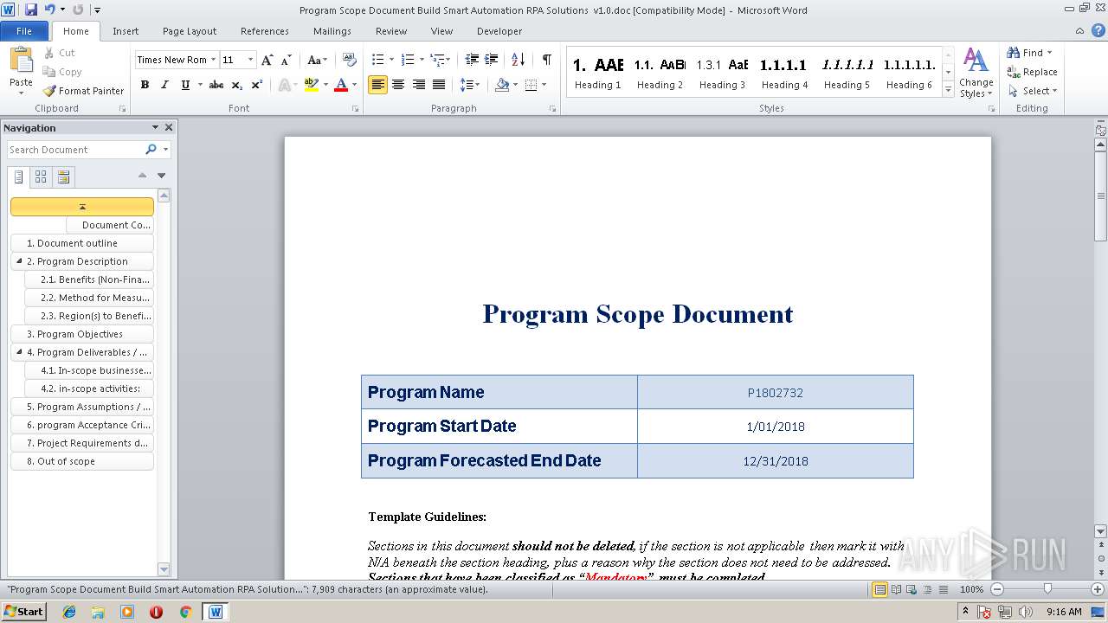
Task: Collapse Program Deliverables heading in navigation
Action: coord(19,351)
